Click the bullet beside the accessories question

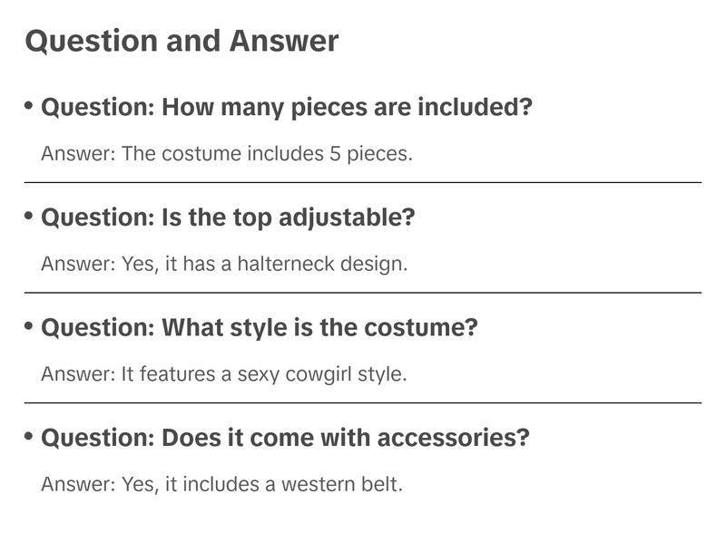click(29, 436)
